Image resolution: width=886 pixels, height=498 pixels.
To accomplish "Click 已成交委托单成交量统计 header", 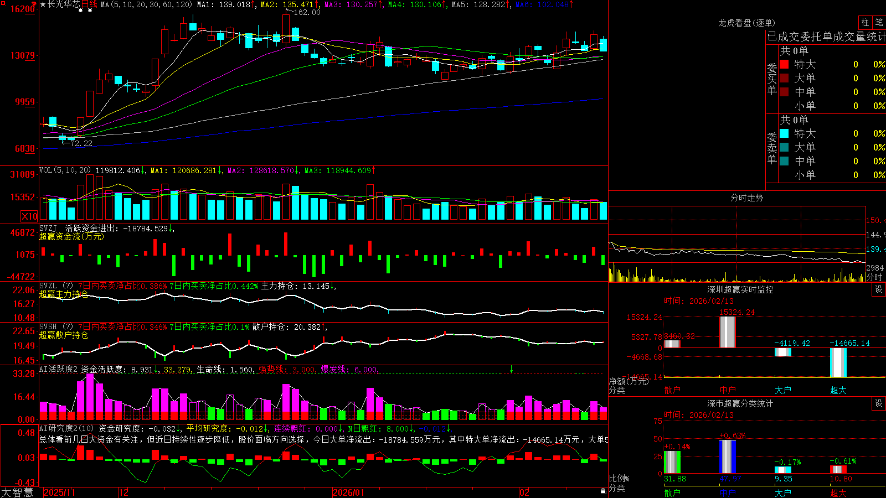I will coord(826,37).
